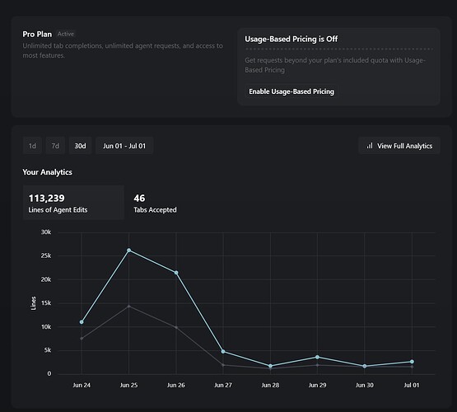Click the '46' tabs accepted value
Viewport: 457px width, 412px height.
coord(139,199)
